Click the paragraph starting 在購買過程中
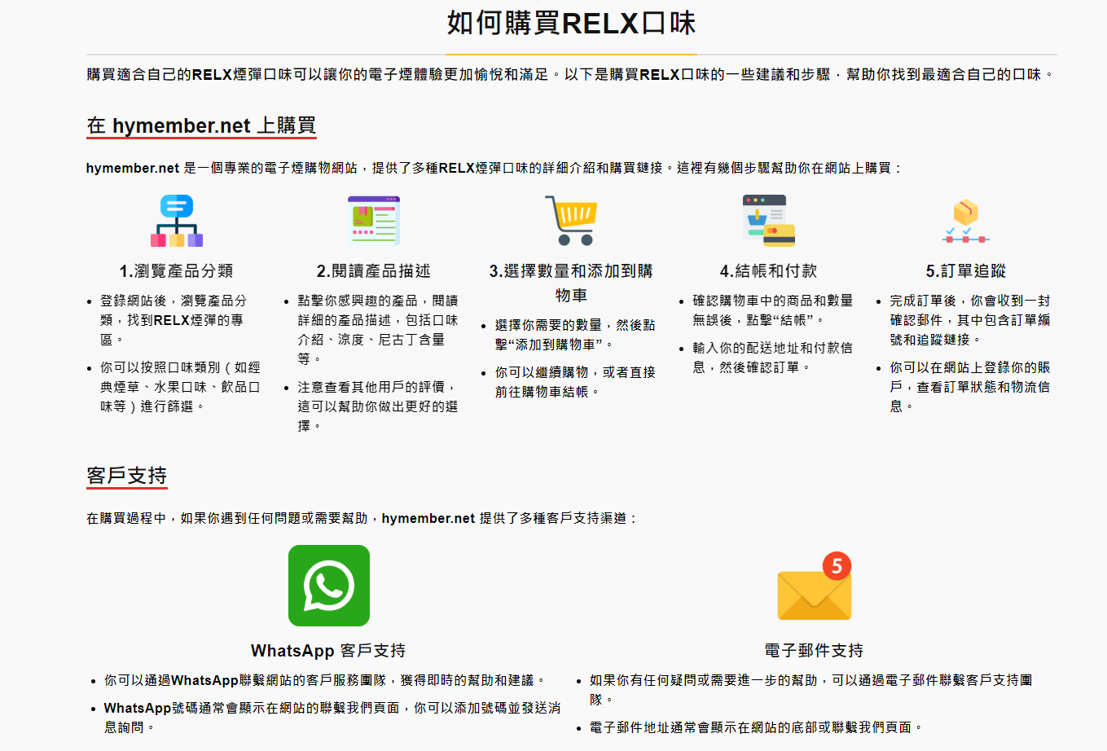 tap(362, 518)
